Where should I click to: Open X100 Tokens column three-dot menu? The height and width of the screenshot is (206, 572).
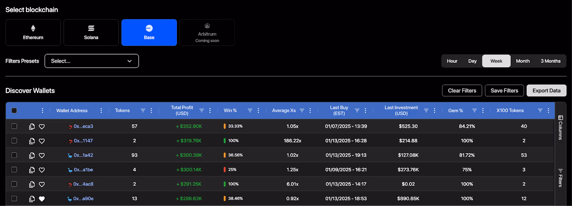[x=548, y=110]
